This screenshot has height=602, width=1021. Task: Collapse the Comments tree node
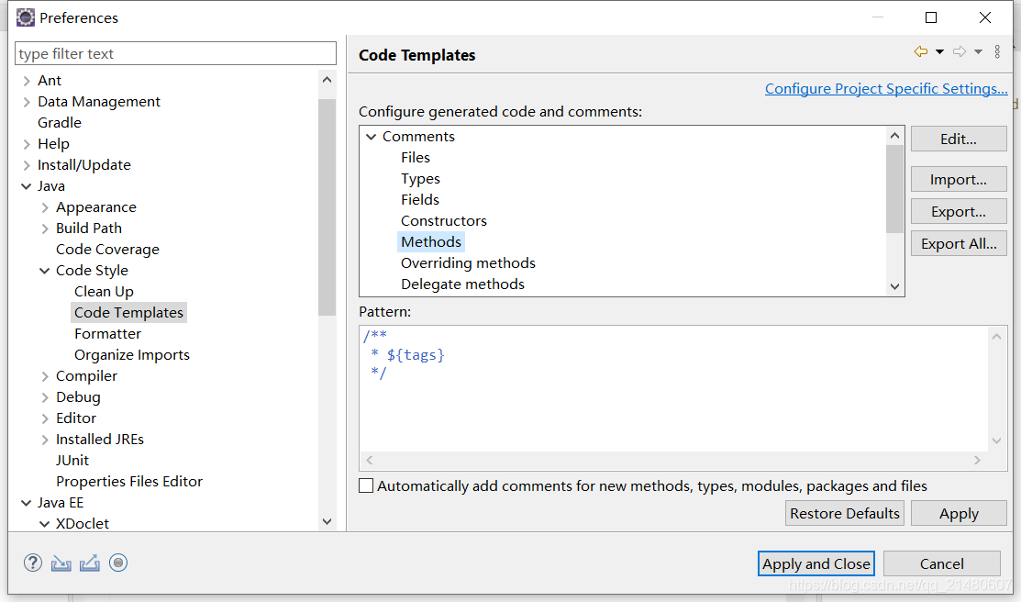coord(372,137)
